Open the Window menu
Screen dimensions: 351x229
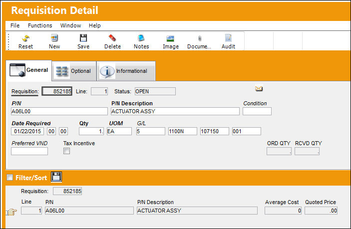click(70, 25)
